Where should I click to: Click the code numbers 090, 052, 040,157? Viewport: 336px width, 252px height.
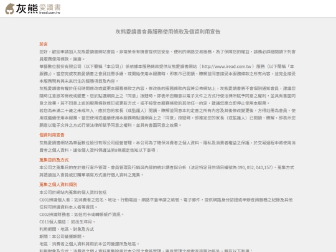(254, 167)
